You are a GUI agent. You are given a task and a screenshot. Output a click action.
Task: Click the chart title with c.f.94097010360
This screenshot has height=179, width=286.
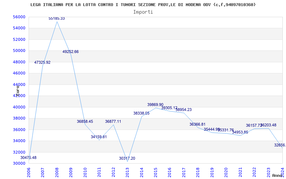pyautogui.click(x=143, y=5)
